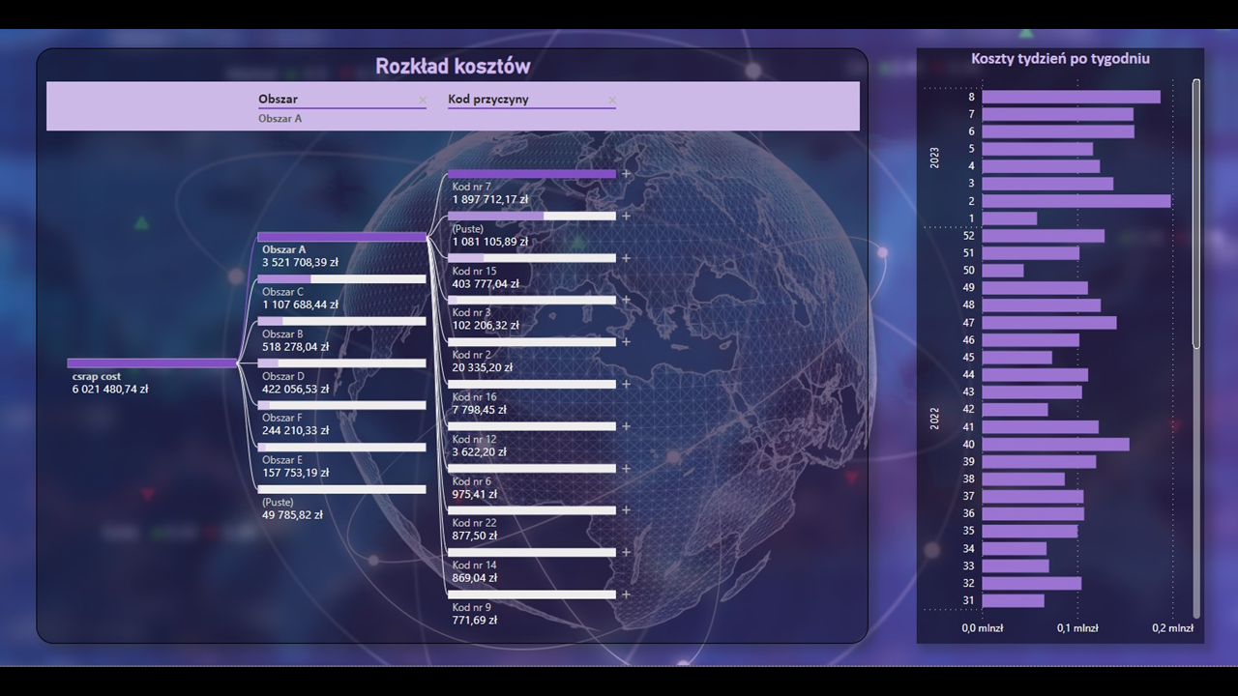Image resolution: width=1238 pixels, height=696 pixels.
Task: Select the week 51 bar of 2022
Action: (x=1031, y=253)
